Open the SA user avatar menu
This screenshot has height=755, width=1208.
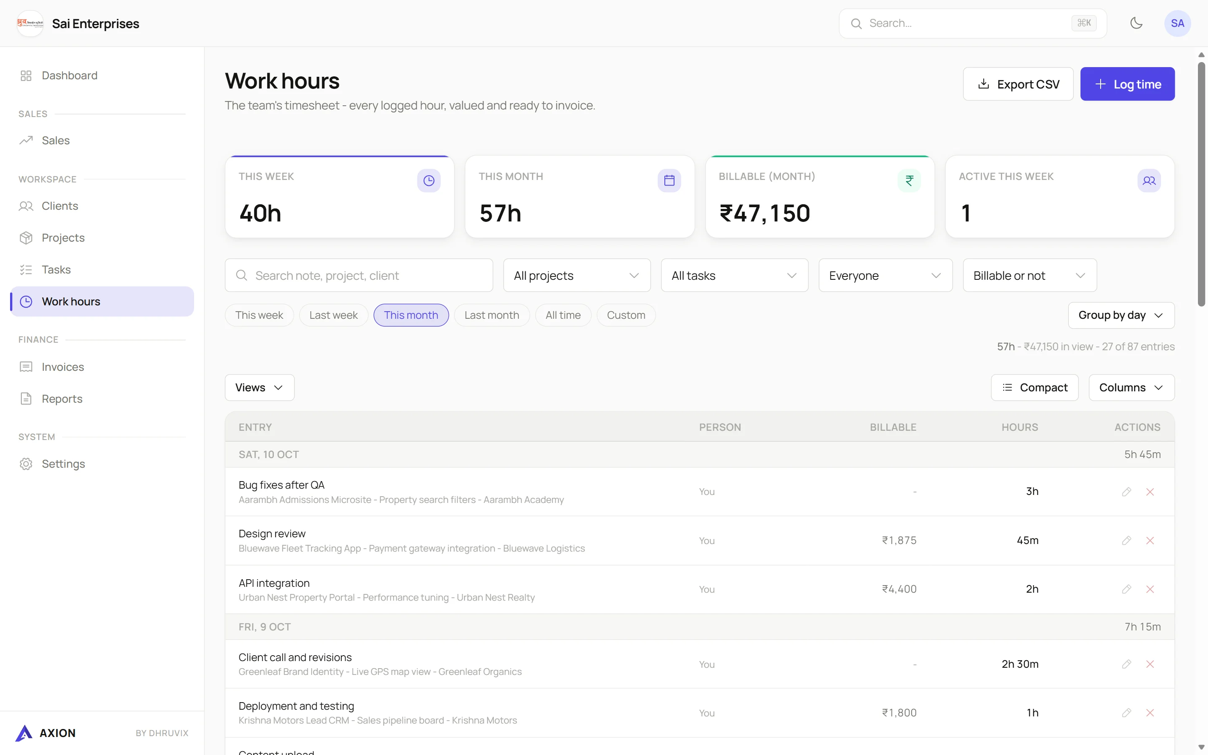(1177, 23)
